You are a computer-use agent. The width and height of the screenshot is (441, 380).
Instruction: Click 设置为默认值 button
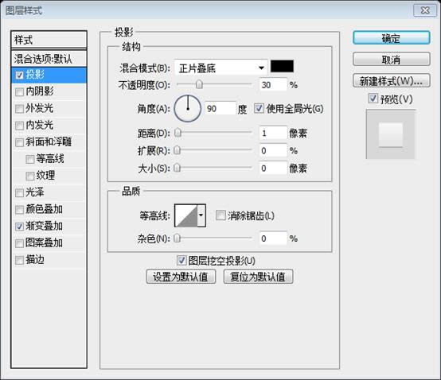(x=181, y=277)
